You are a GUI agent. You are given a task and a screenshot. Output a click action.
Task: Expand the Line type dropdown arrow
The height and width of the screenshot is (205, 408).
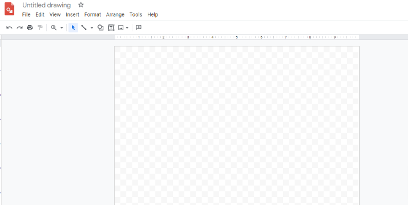click(x=92, y=28)
